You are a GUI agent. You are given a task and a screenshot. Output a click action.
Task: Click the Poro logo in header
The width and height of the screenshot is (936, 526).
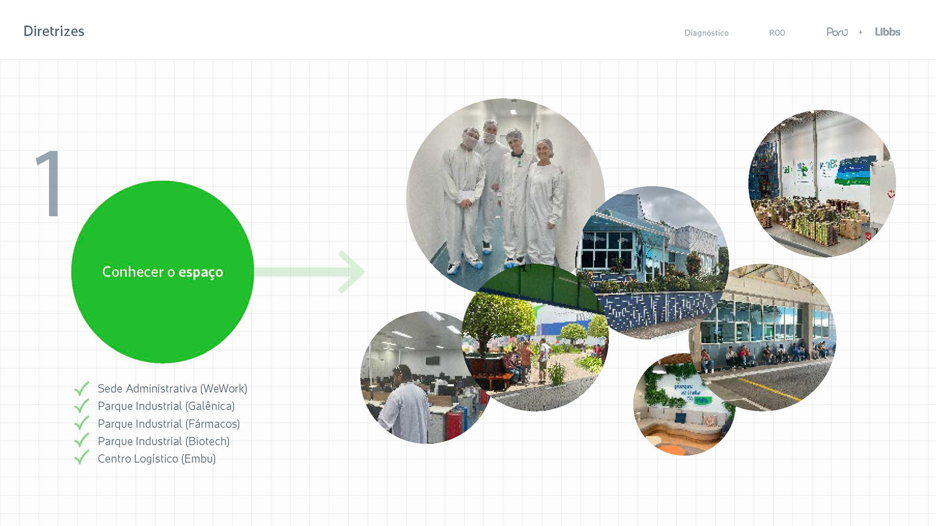(837, 32)
